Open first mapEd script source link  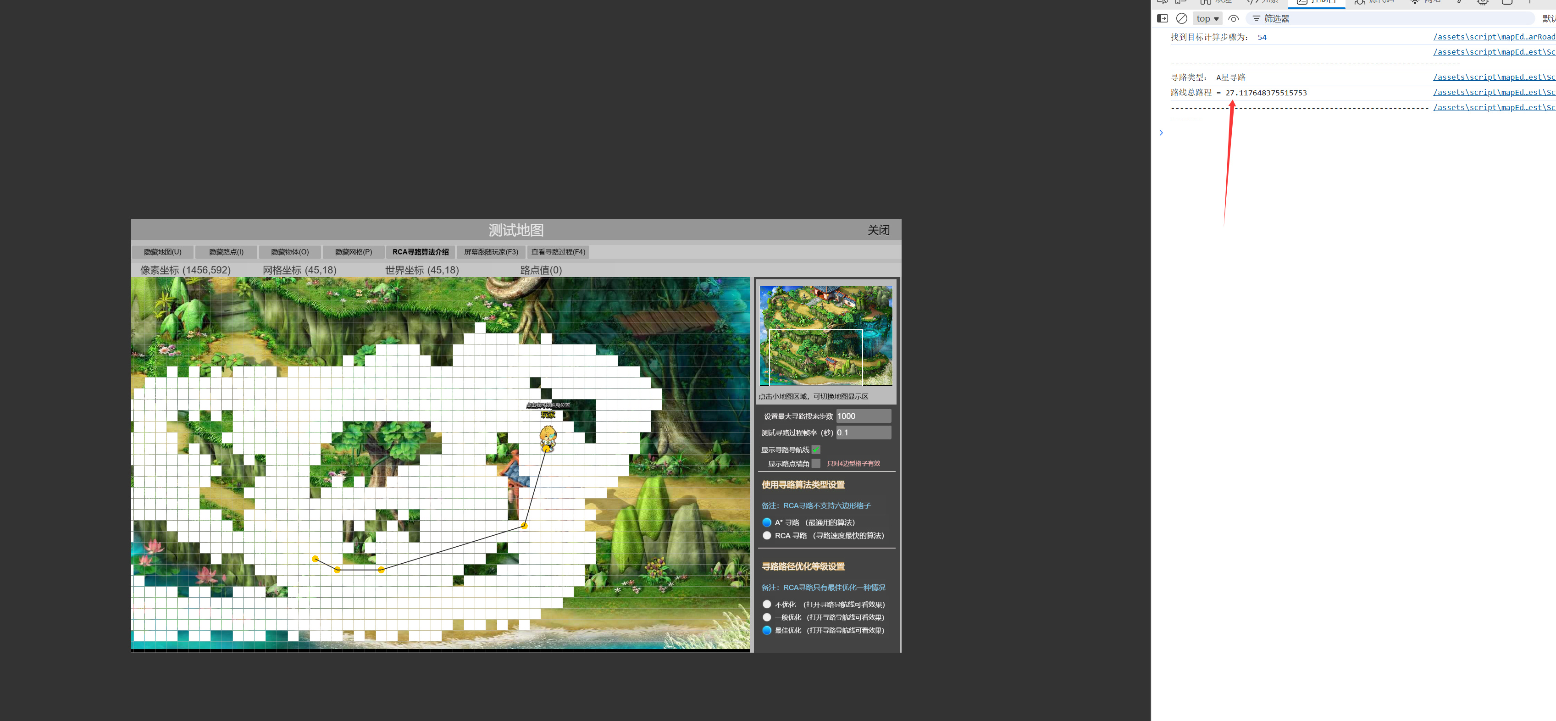pyautogui.click(x=1493, y=37)
